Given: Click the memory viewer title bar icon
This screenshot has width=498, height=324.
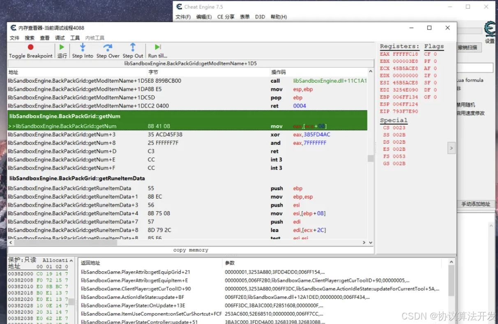Looking at the screenshot, I should (13, 28).
